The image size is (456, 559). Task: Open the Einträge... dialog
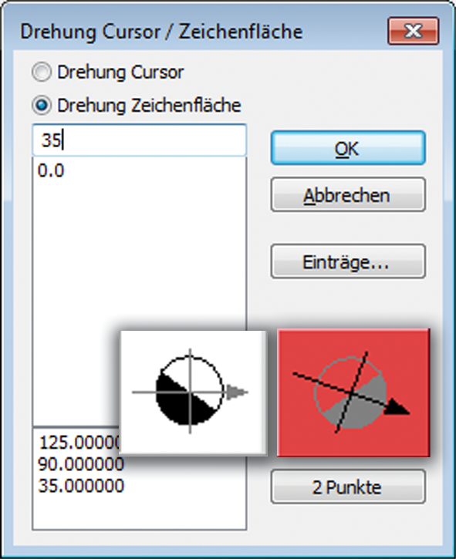(x=348, y=261)
